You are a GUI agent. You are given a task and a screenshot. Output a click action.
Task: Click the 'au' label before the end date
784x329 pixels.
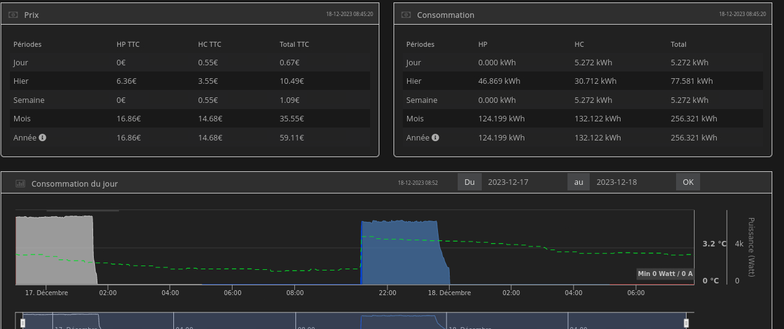[579, 182]
